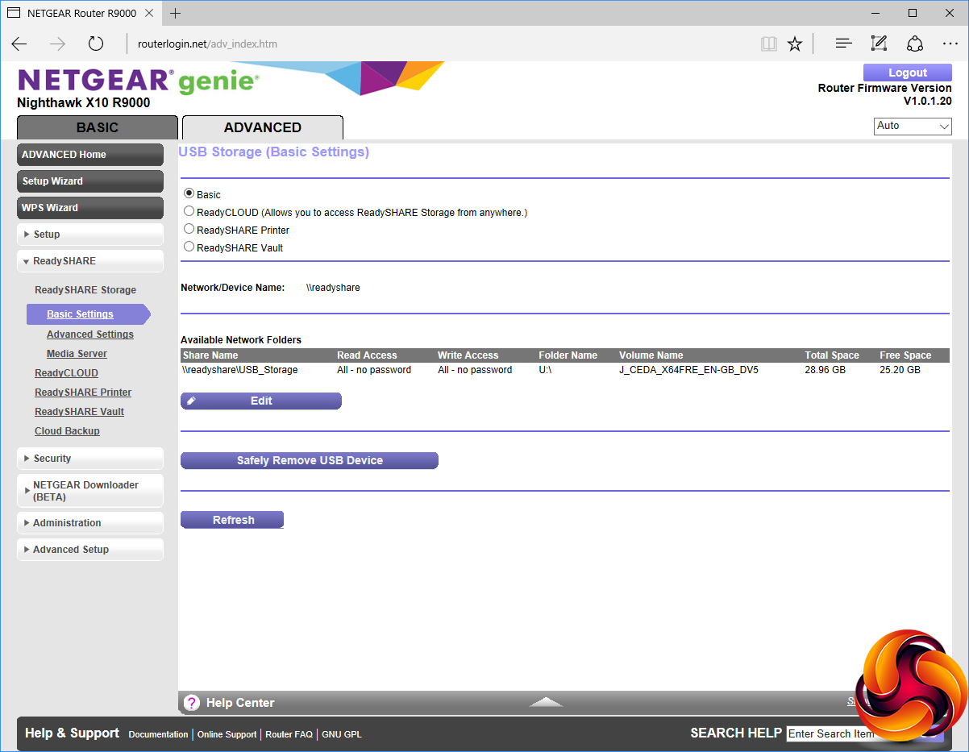The height and width of the screenshot is (752, 969).
Task: Open the GNU GPL link
Action: (342, 734)
